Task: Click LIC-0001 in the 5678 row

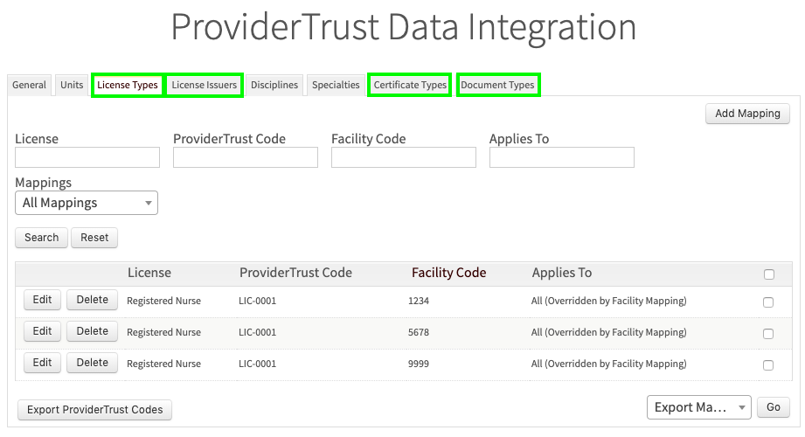Action: pos(257,332)
